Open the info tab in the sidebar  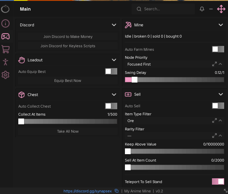point(5,23)
